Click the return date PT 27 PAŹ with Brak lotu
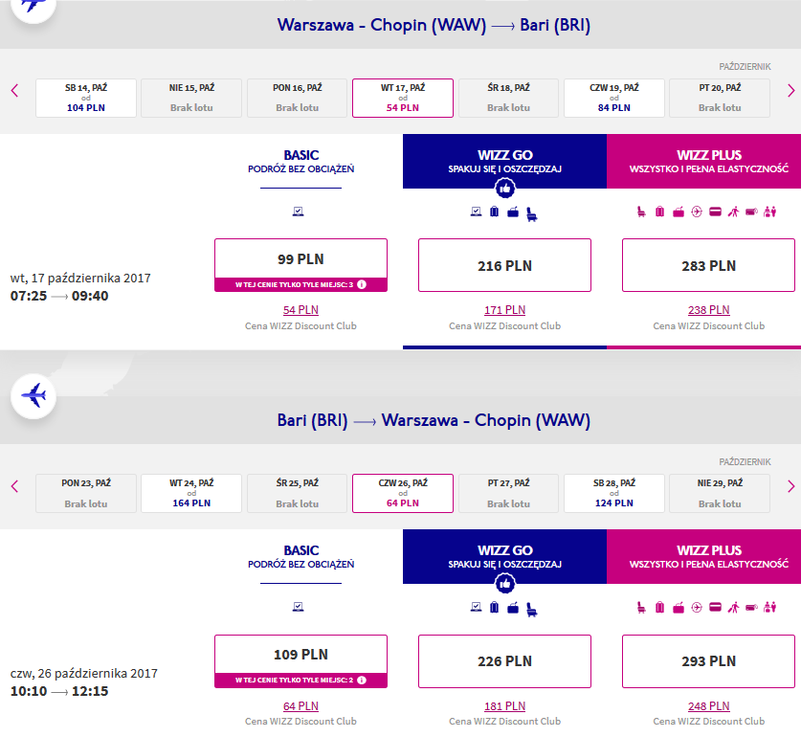Screen dimensions: 801x737 coord(508,493)
